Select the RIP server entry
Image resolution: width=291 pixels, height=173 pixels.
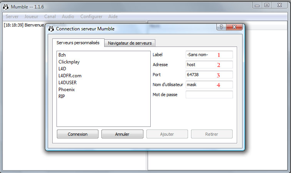tap(103, 96)
